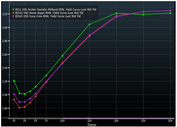Viewport: 177px width, 127px height.
Task: Click the green Archer-Daniels-Midland legend dot
Action: [13, 9]
